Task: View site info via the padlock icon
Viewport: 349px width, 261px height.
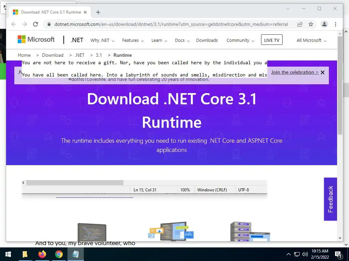Action: pos(49,24)
